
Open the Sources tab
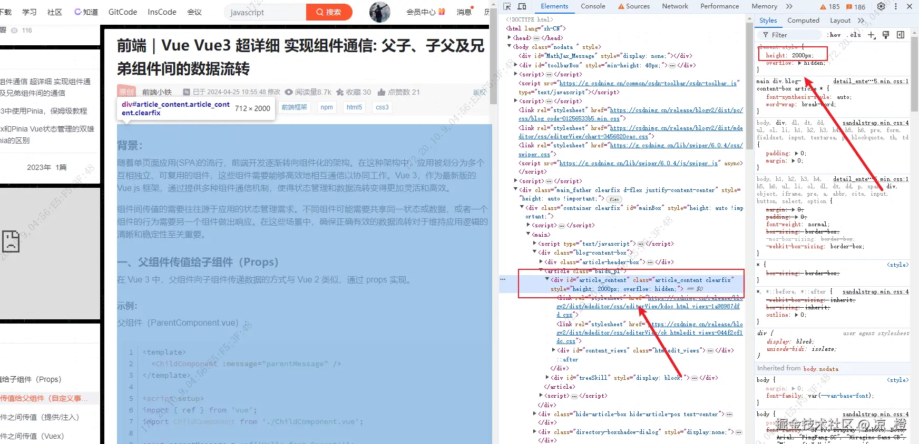click(634, 6)
